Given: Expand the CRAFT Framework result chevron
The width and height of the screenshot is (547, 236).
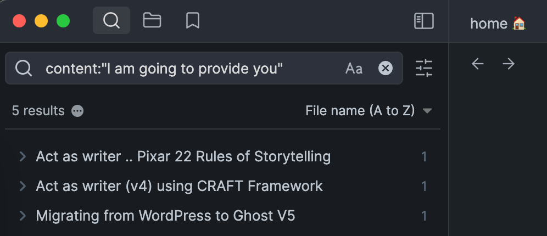Looking at the screenshot, I should click(x=23, y=186).
